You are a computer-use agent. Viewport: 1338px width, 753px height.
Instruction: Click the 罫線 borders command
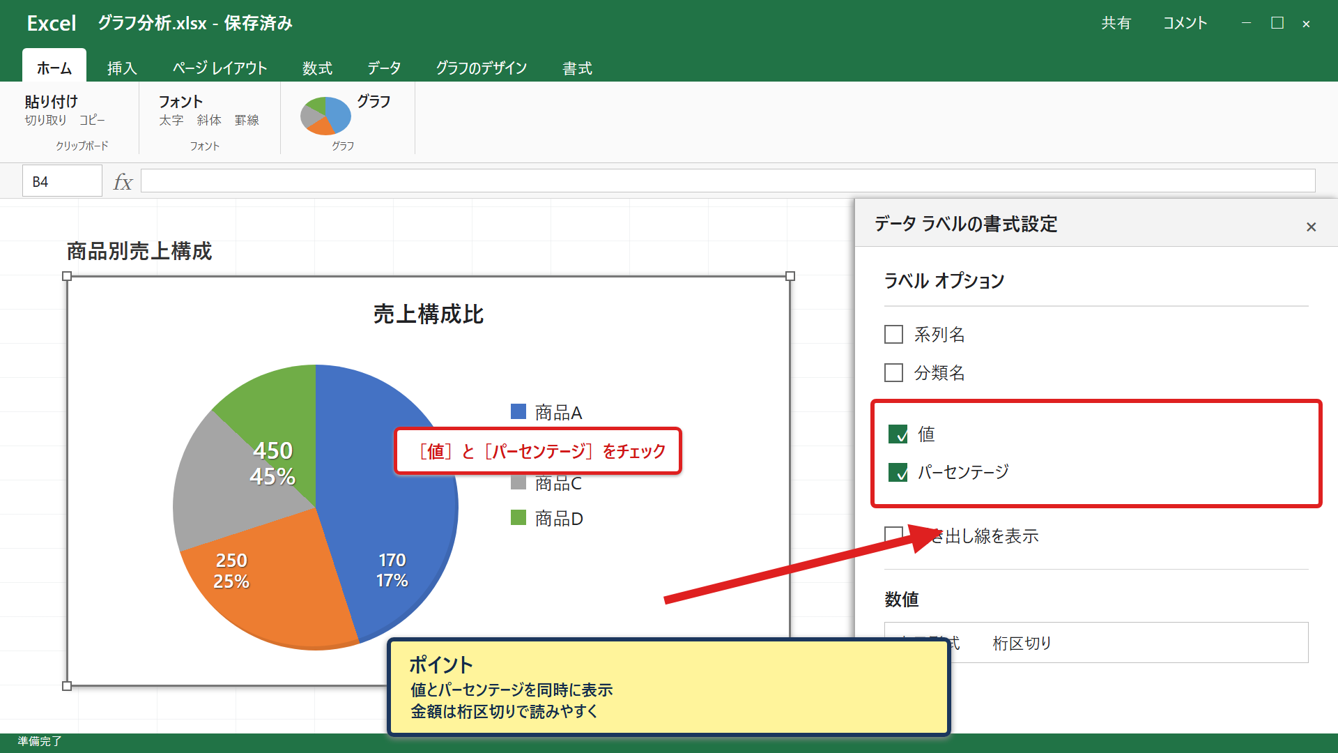tap(247, 120)
